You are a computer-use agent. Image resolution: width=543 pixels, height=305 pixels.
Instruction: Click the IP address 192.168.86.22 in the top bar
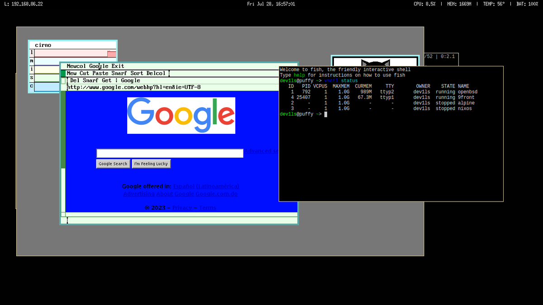click(x=26, y=4)
